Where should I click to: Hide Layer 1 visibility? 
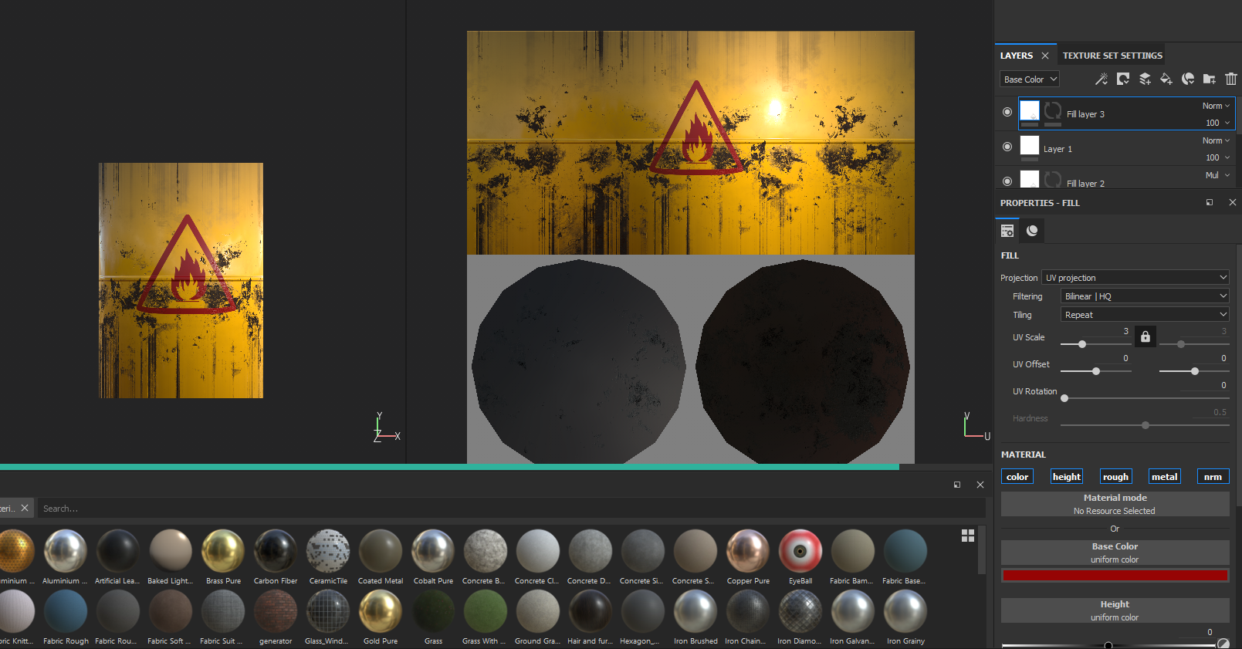(x=1007, y=147)
